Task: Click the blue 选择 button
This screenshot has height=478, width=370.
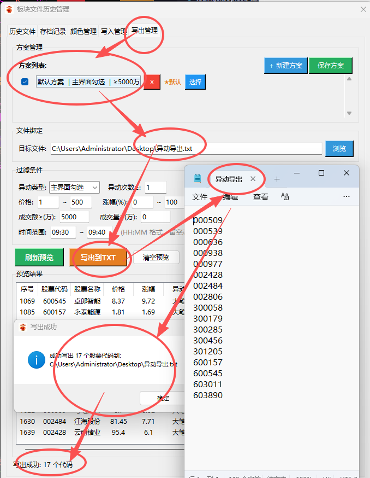Action: coord(195,82)
